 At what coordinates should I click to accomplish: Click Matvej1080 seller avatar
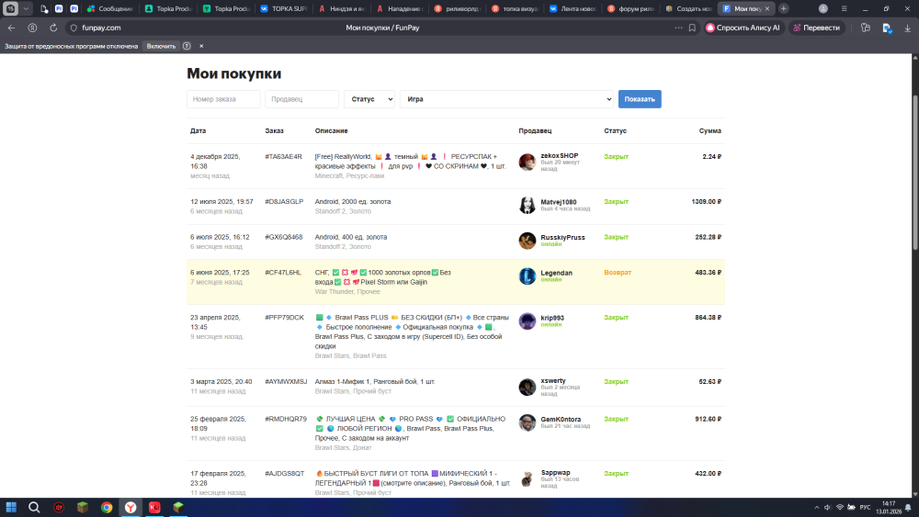(x=527, y=205)
